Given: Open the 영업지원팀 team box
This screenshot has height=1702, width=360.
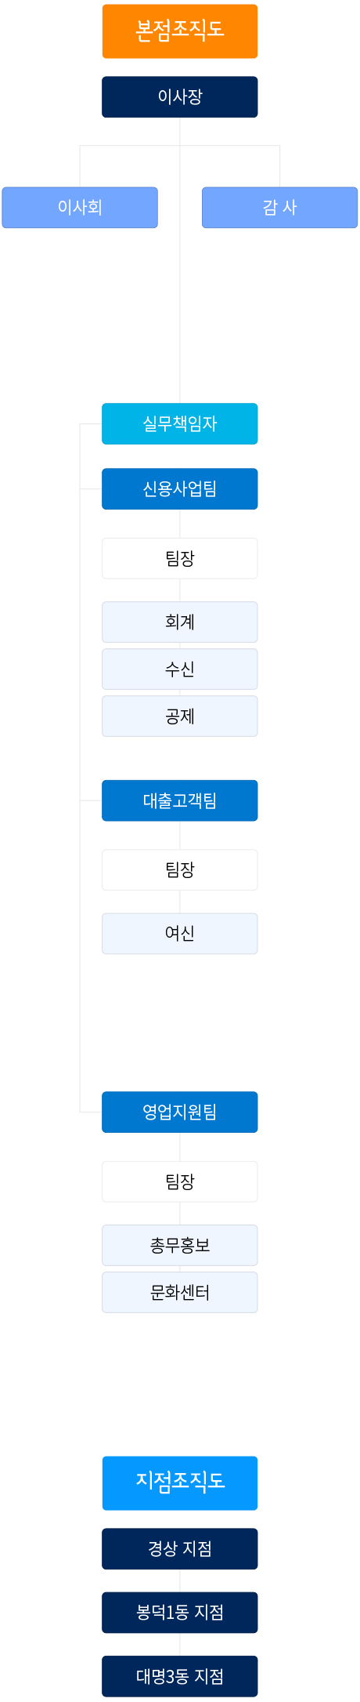Looking at the screenshot, I should coord(180,1112).
